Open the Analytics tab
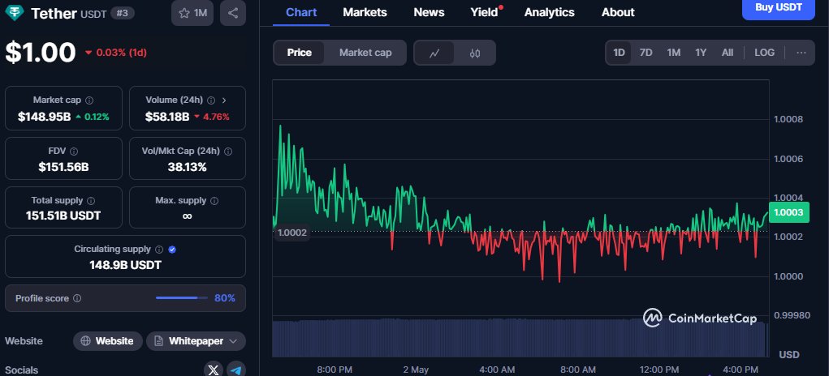 pos(550,12)
